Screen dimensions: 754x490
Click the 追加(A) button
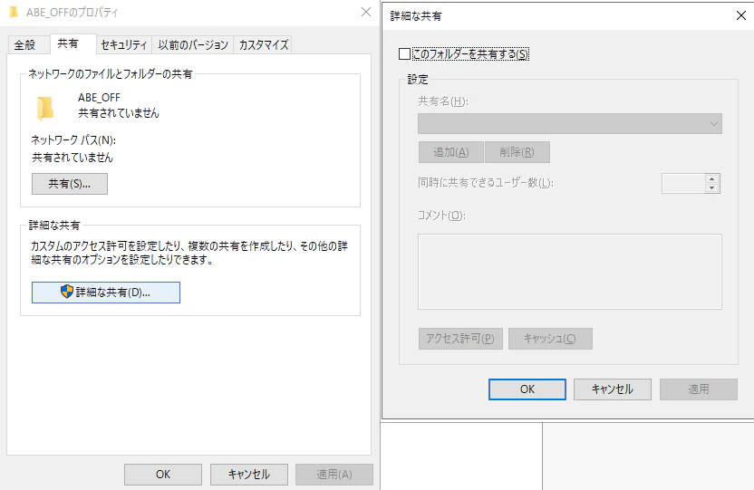pyautogui.click(x=450, y=152)
